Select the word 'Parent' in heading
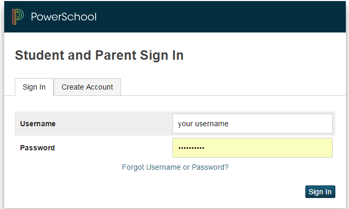This screenshot has width=349, height=209. coord(116,55)
